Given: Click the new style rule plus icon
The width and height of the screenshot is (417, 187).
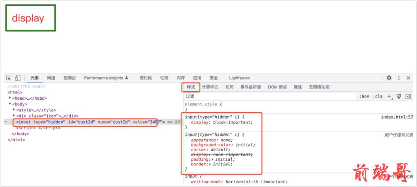Looking at the screenshot, I should pos(389,97).
